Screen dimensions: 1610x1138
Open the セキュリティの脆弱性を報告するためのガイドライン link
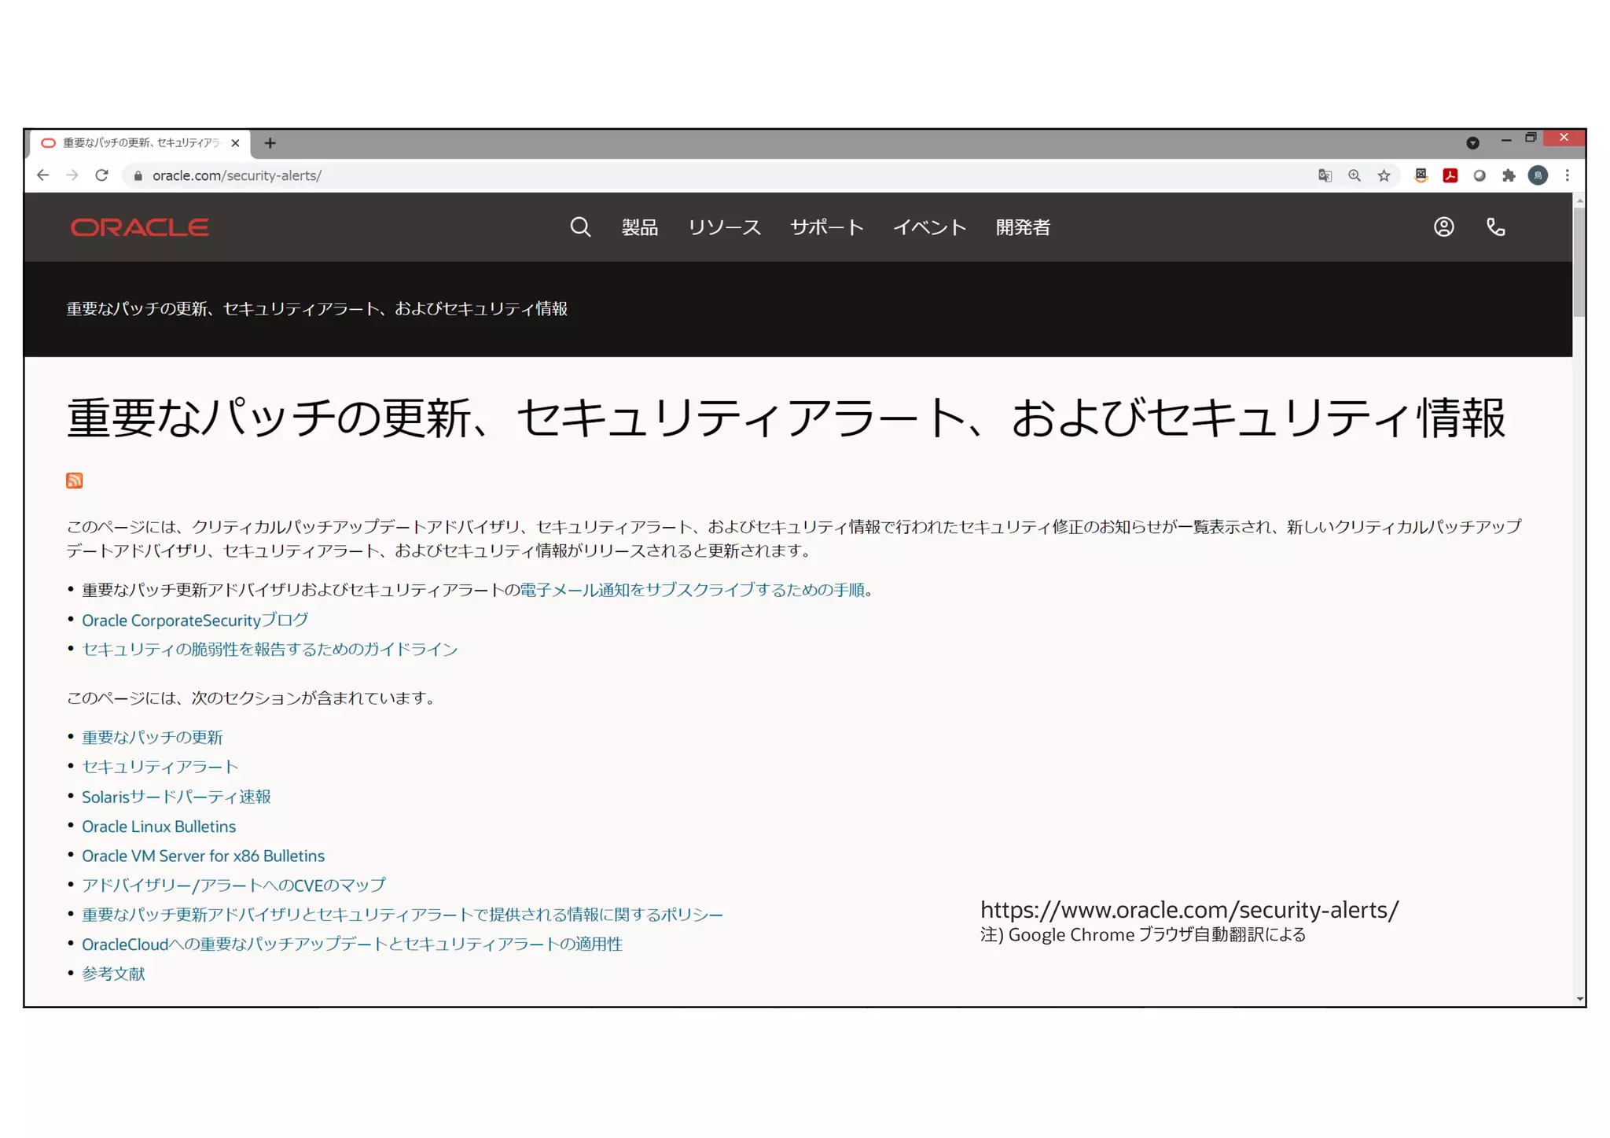coord(270,649)
